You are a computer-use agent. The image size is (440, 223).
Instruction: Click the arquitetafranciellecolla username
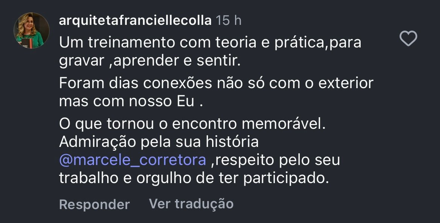[135, 20]
